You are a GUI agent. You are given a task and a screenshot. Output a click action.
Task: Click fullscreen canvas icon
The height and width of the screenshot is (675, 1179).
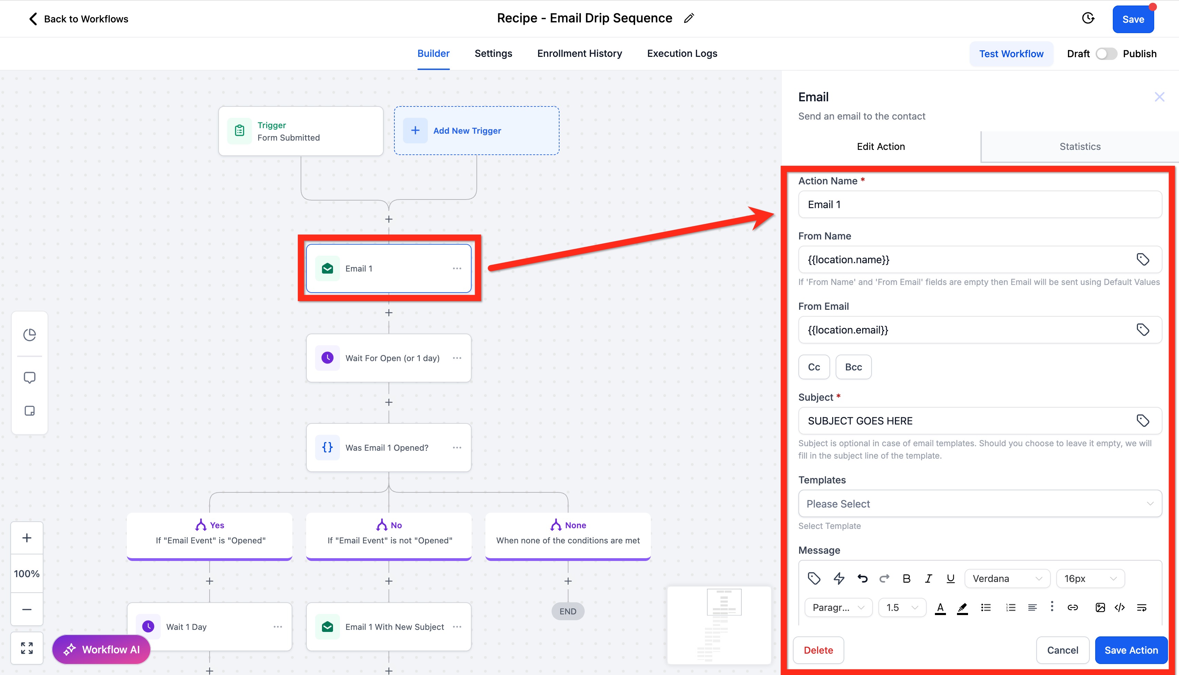[x=27, y=648]
